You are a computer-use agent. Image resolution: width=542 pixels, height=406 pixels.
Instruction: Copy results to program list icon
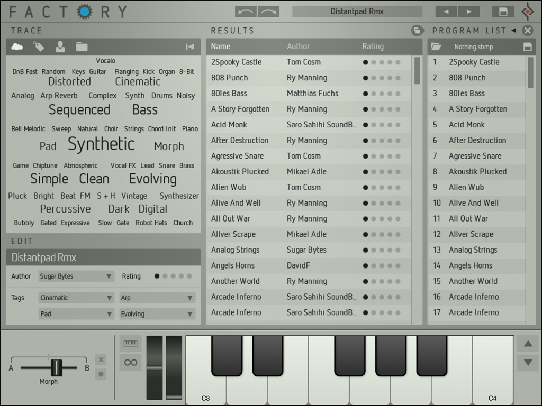click(417, 31)
